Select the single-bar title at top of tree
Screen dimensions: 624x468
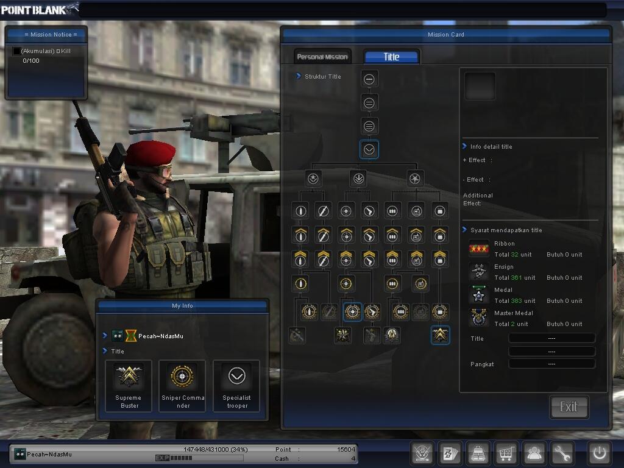[x=369, y=79]
